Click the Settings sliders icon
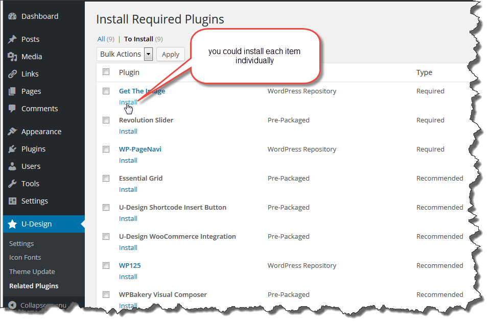Image resolution: width=492 pixels, height=326 pixels. click(x=12, y=201)
